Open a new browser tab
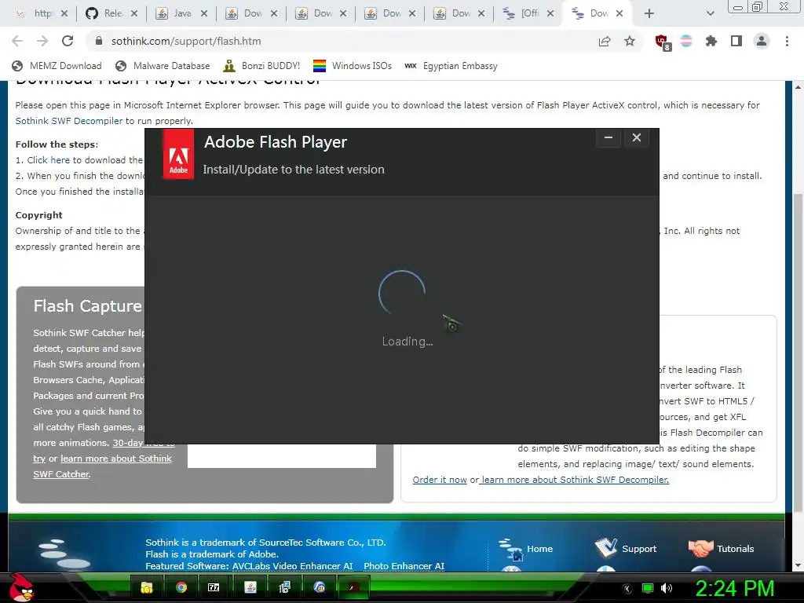This screenshot has width=804, height=603. (649, 13)
